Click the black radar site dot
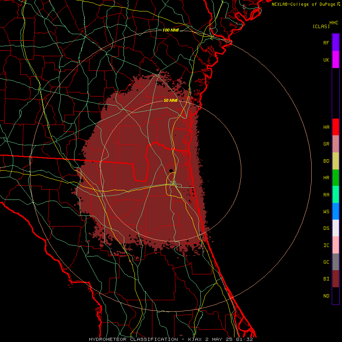This screenshot has height=342, width=342. coord(171,171)
